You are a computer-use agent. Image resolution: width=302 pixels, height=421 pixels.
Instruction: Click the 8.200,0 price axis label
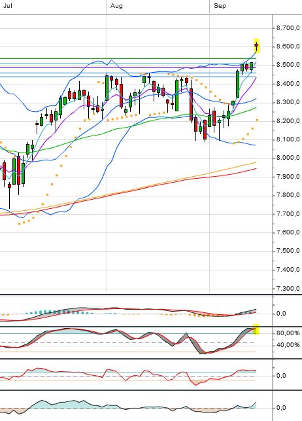288,121
